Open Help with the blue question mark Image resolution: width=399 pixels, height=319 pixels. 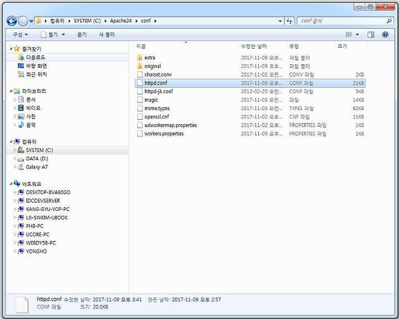pyautogui.click(x=385, y=34)
